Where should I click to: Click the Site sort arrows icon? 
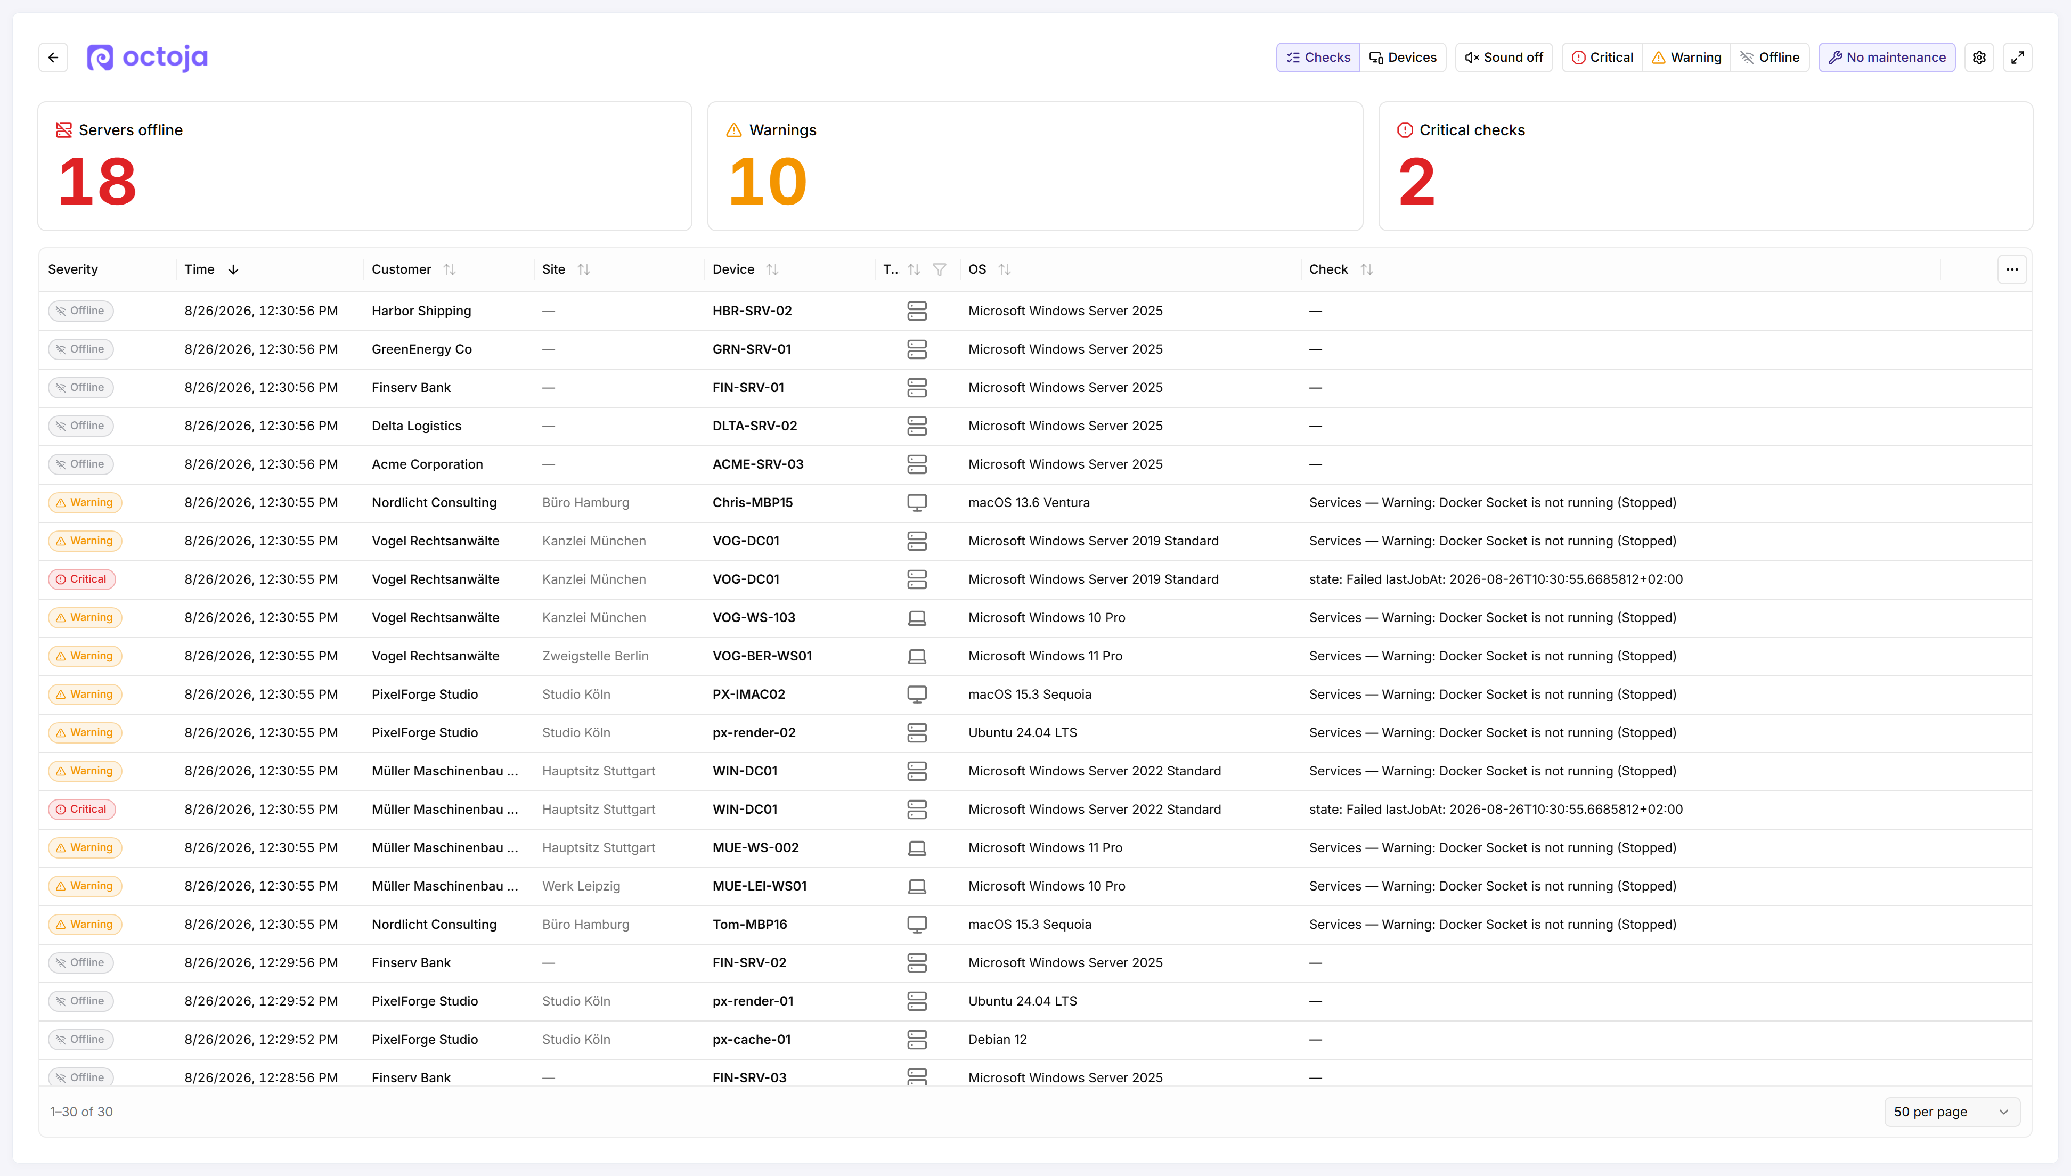pos(584,270)
